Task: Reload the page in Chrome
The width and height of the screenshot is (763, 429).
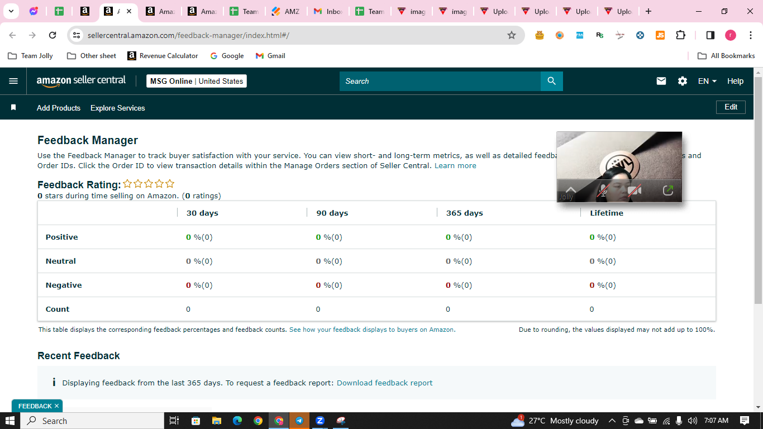Action: pyautogui.click(x=53, y=35)
